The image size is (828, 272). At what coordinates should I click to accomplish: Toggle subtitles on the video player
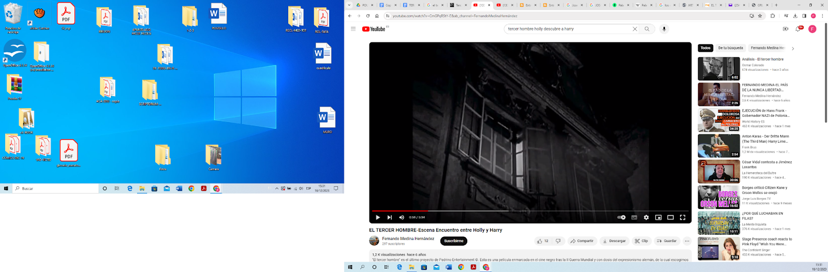pyautogui.click(x=634, y=217)
